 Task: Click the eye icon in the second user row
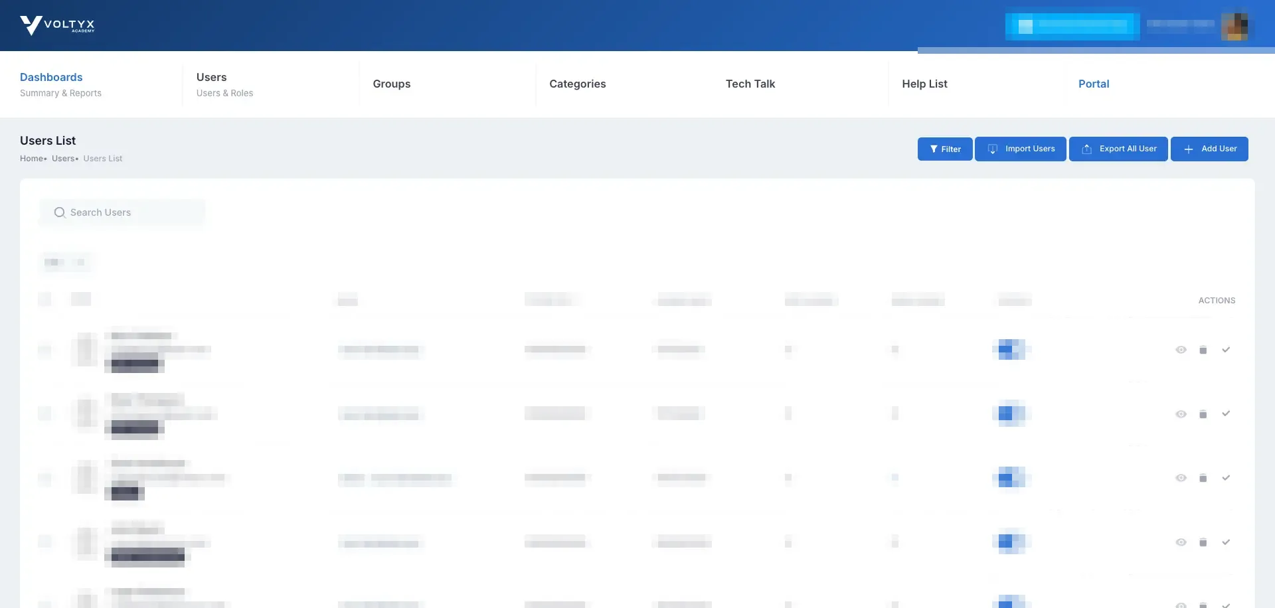pos(1181,414)
